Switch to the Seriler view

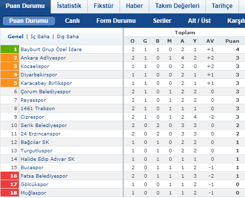pos(162,21)
